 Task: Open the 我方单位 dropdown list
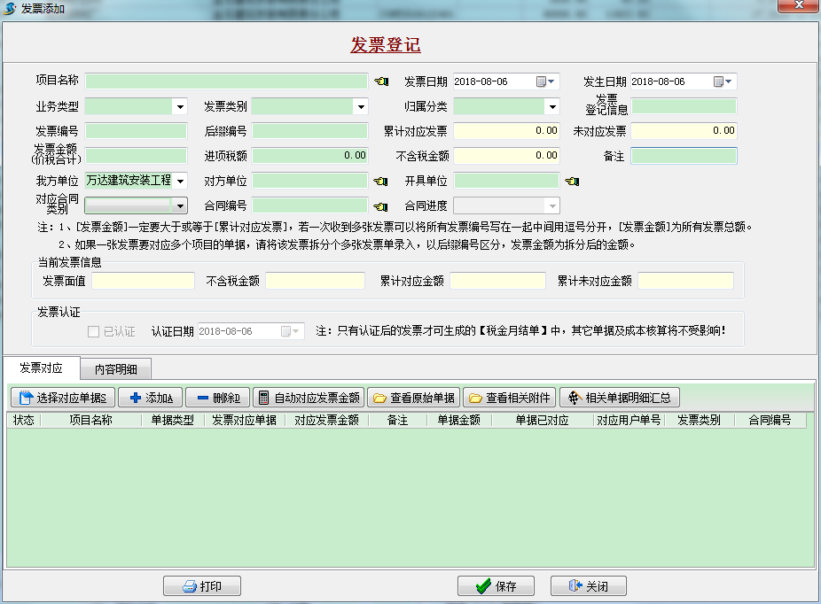[x=180, y=181]
